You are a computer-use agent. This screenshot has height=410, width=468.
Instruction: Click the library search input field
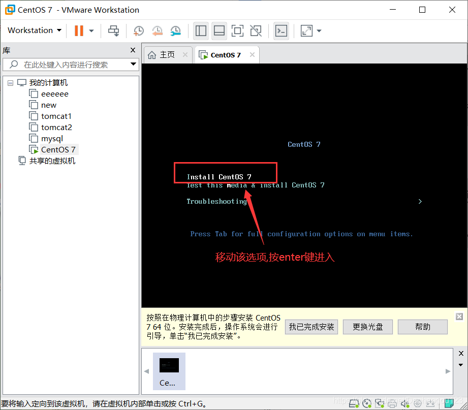(x=70, y=65)
